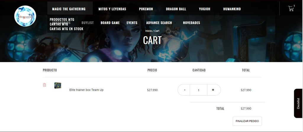Viewport: 303px width, 132px height.
Task: Open the Yugioh category
Action: [x=204, y=9]
